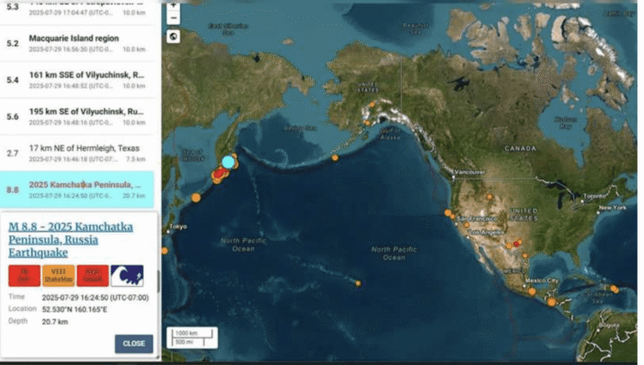This screenshot has height=365, width=644.
Task: Click the red DYFI intensity badge
Action: (x=24, y=276)
